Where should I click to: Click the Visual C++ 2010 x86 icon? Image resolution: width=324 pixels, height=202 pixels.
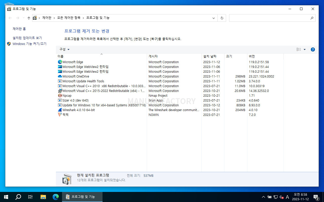[x=60, y=86]
